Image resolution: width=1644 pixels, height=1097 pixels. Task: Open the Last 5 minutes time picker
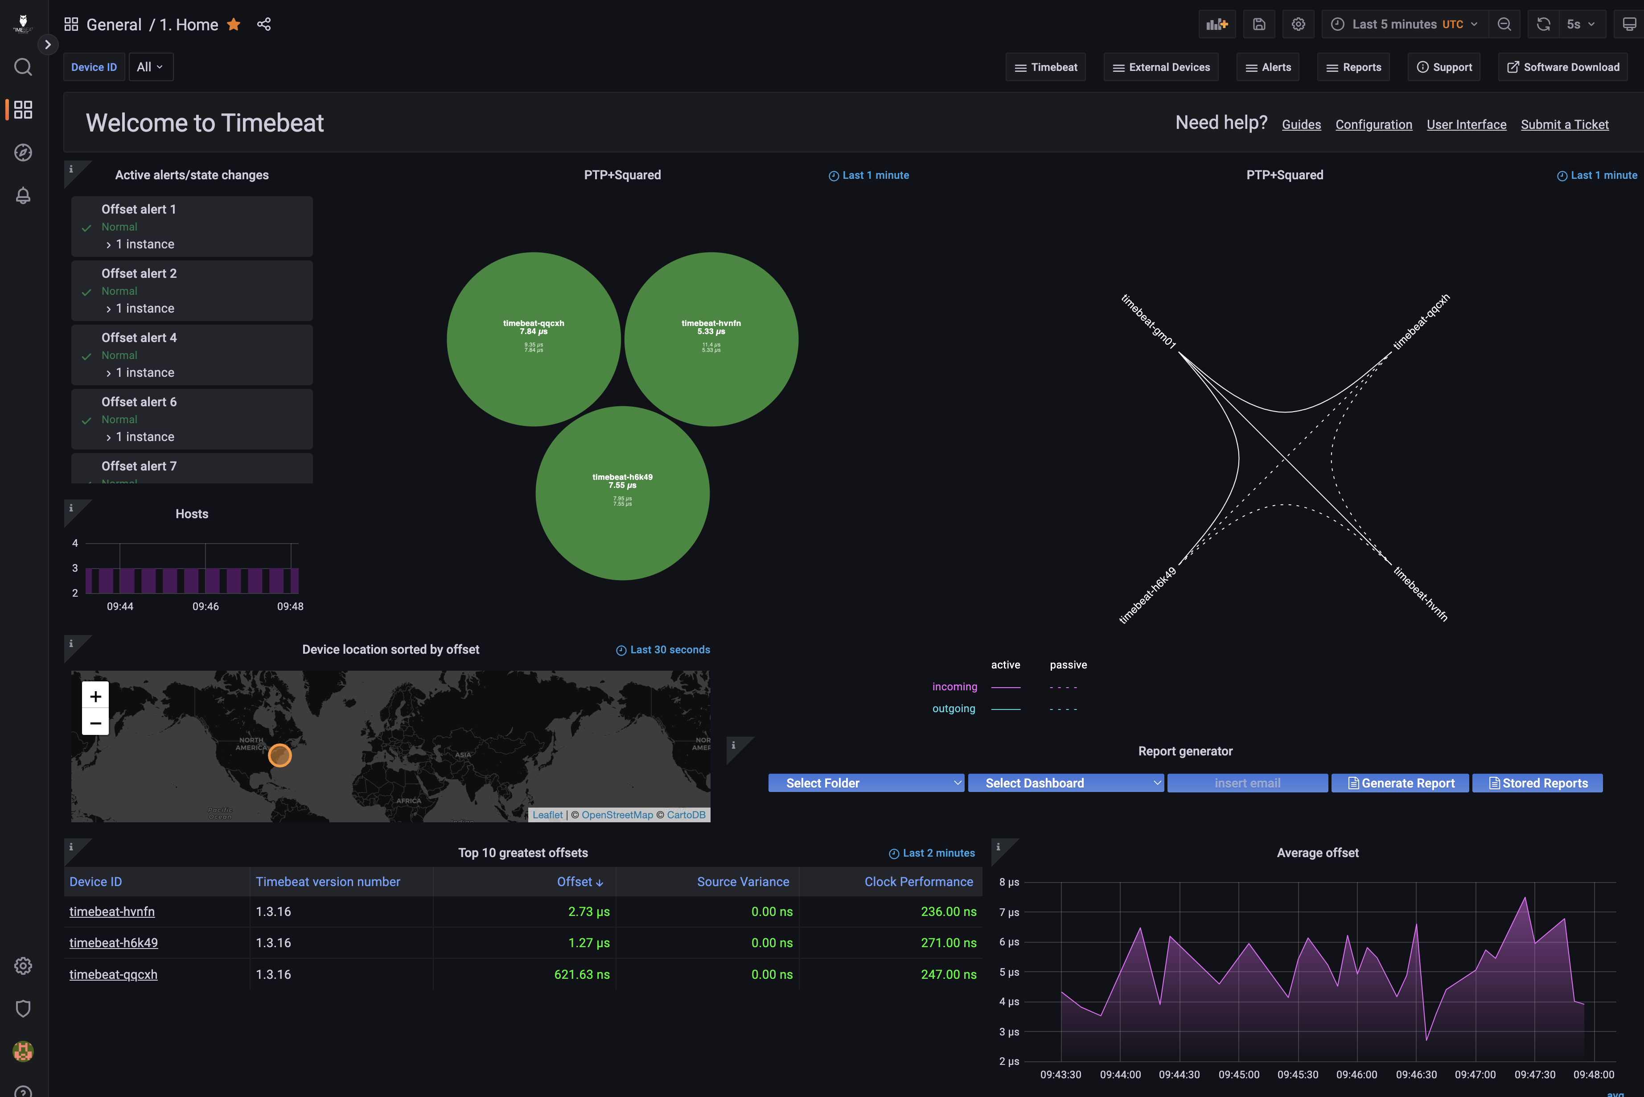(x=1405, y=25)
